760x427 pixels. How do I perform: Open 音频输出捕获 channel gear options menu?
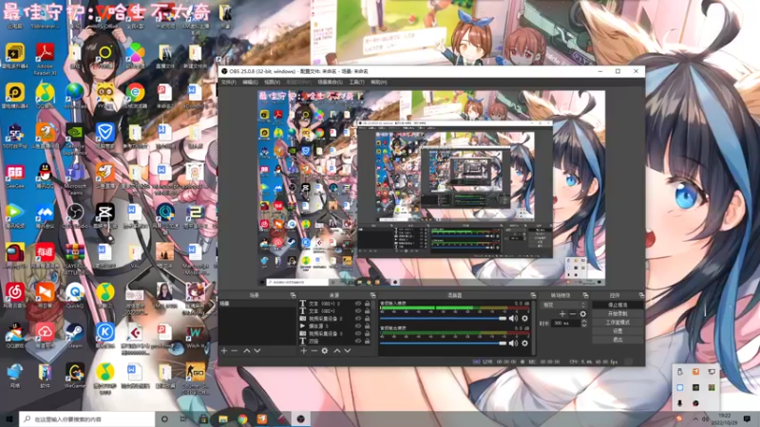tap(525, 343)
